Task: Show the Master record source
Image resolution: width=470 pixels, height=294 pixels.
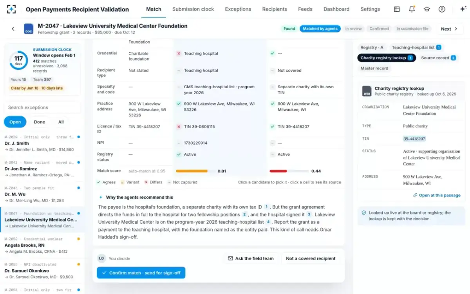Action: coord(374,68)
